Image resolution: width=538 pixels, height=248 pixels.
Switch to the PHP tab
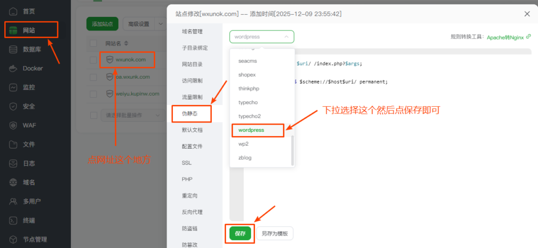pos(194,179)
